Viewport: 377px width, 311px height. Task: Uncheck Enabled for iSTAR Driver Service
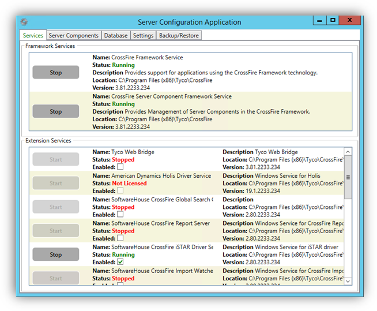click(120, 261)
